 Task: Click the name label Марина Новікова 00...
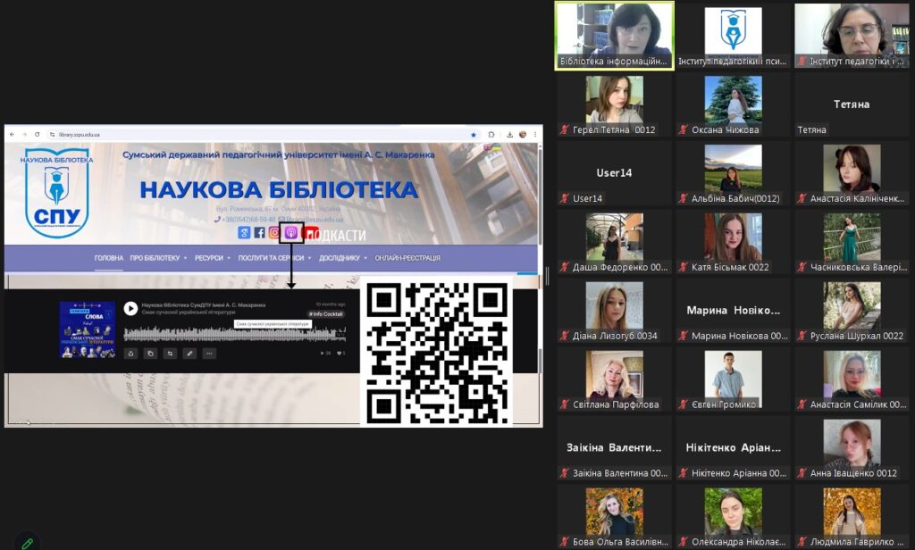pyautogui.click(x=739, y=336)
